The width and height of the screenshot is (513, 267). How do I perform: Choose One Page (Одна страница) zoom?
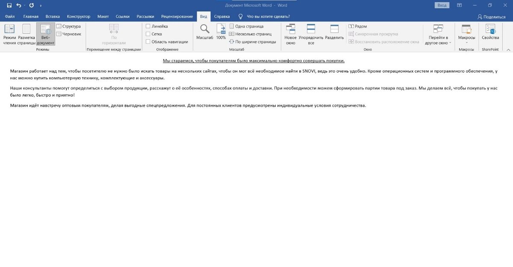[x=246, y=26]
